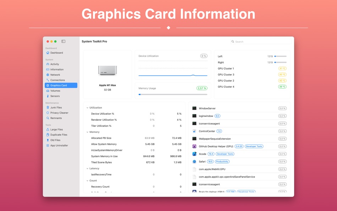The width and height of the screenshot is (337, 211).
Task: Toggle the sidebar with the sidebar icon
Action: (63, 41)
